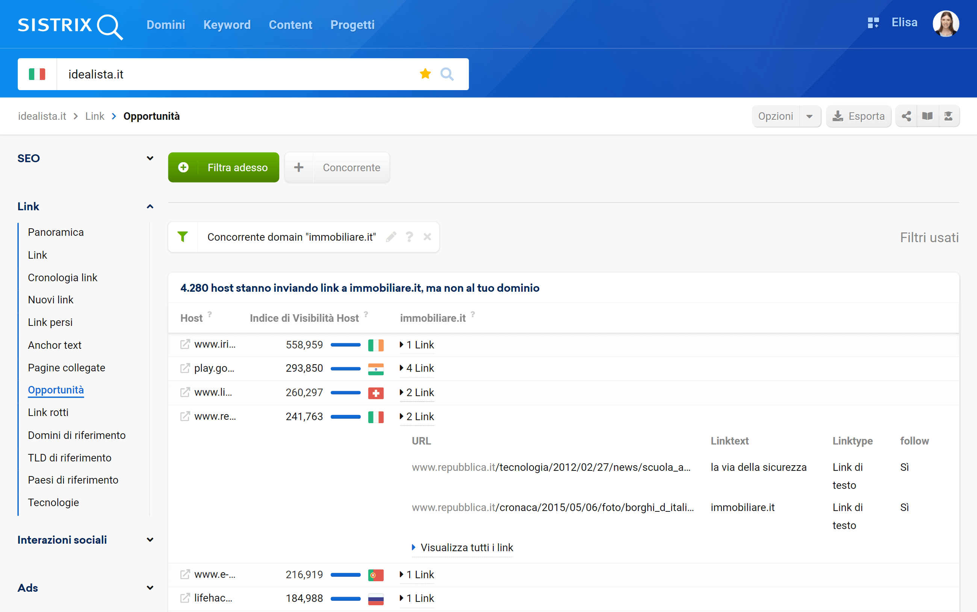Select Anchor text in sidebar
The height and width of the screenshot is (612, 977).
pos(55,345)
